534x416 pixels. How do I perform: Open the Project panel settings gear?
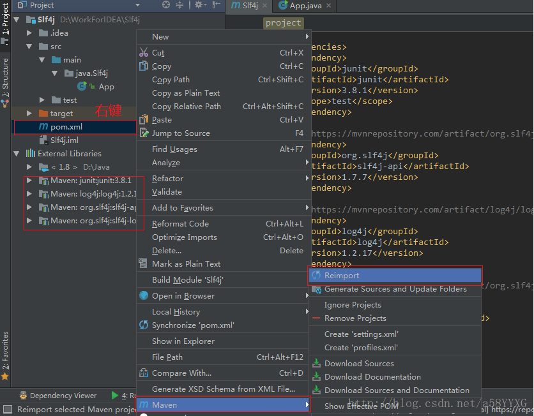tap(198, 4)
